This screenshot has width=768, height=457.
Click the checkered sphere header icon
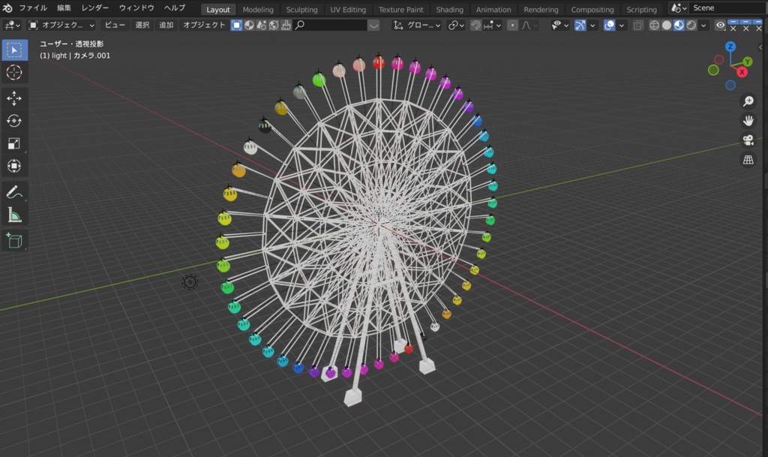(x=249, y=25)
